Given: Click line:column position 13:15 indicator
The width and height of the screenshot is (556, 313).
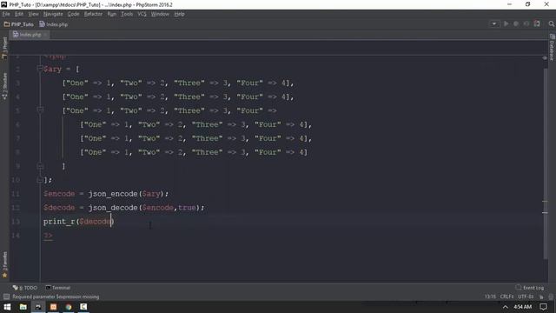Looking at the screenshot, I should click(490, 296).
